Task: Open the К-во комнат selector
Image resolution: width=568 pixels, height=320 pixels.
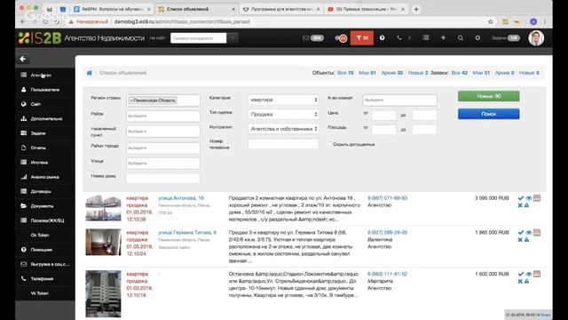Action: pos(399,100)
